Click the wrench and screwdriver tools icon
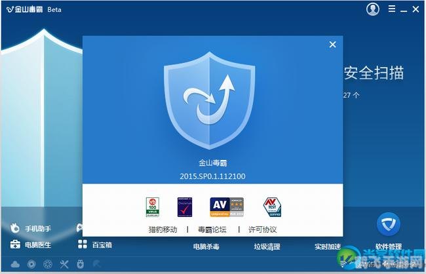426x274 pixels. click(64, 264)
